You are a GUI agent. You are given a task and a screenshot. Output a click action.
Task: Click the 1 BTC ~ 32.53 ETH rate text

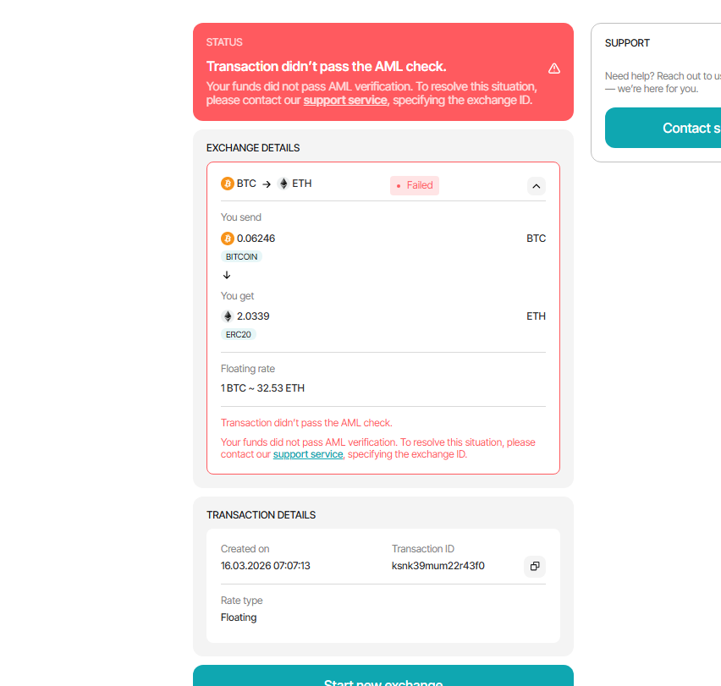[262, 388]
